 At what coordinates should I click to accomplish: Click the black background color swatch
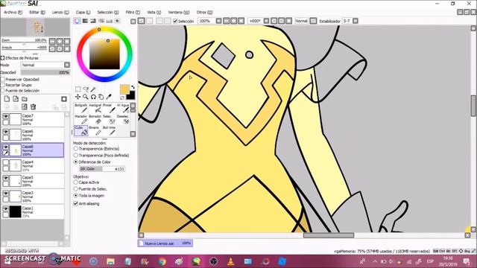pyautogui.click(x=131, y=96)
